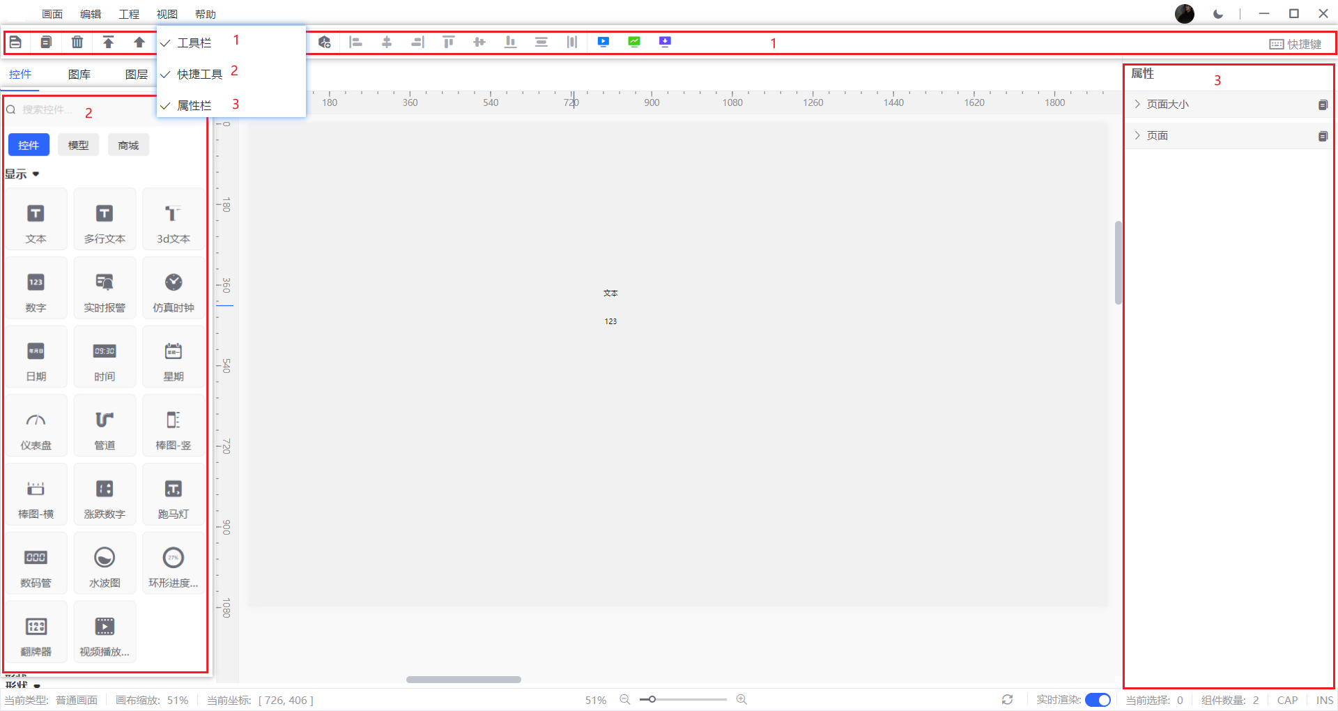Add a 仪表盘 gauge widget
The height and width of the screenshot is (711, 1338).
pyautogui.click(x=36, y=425)
